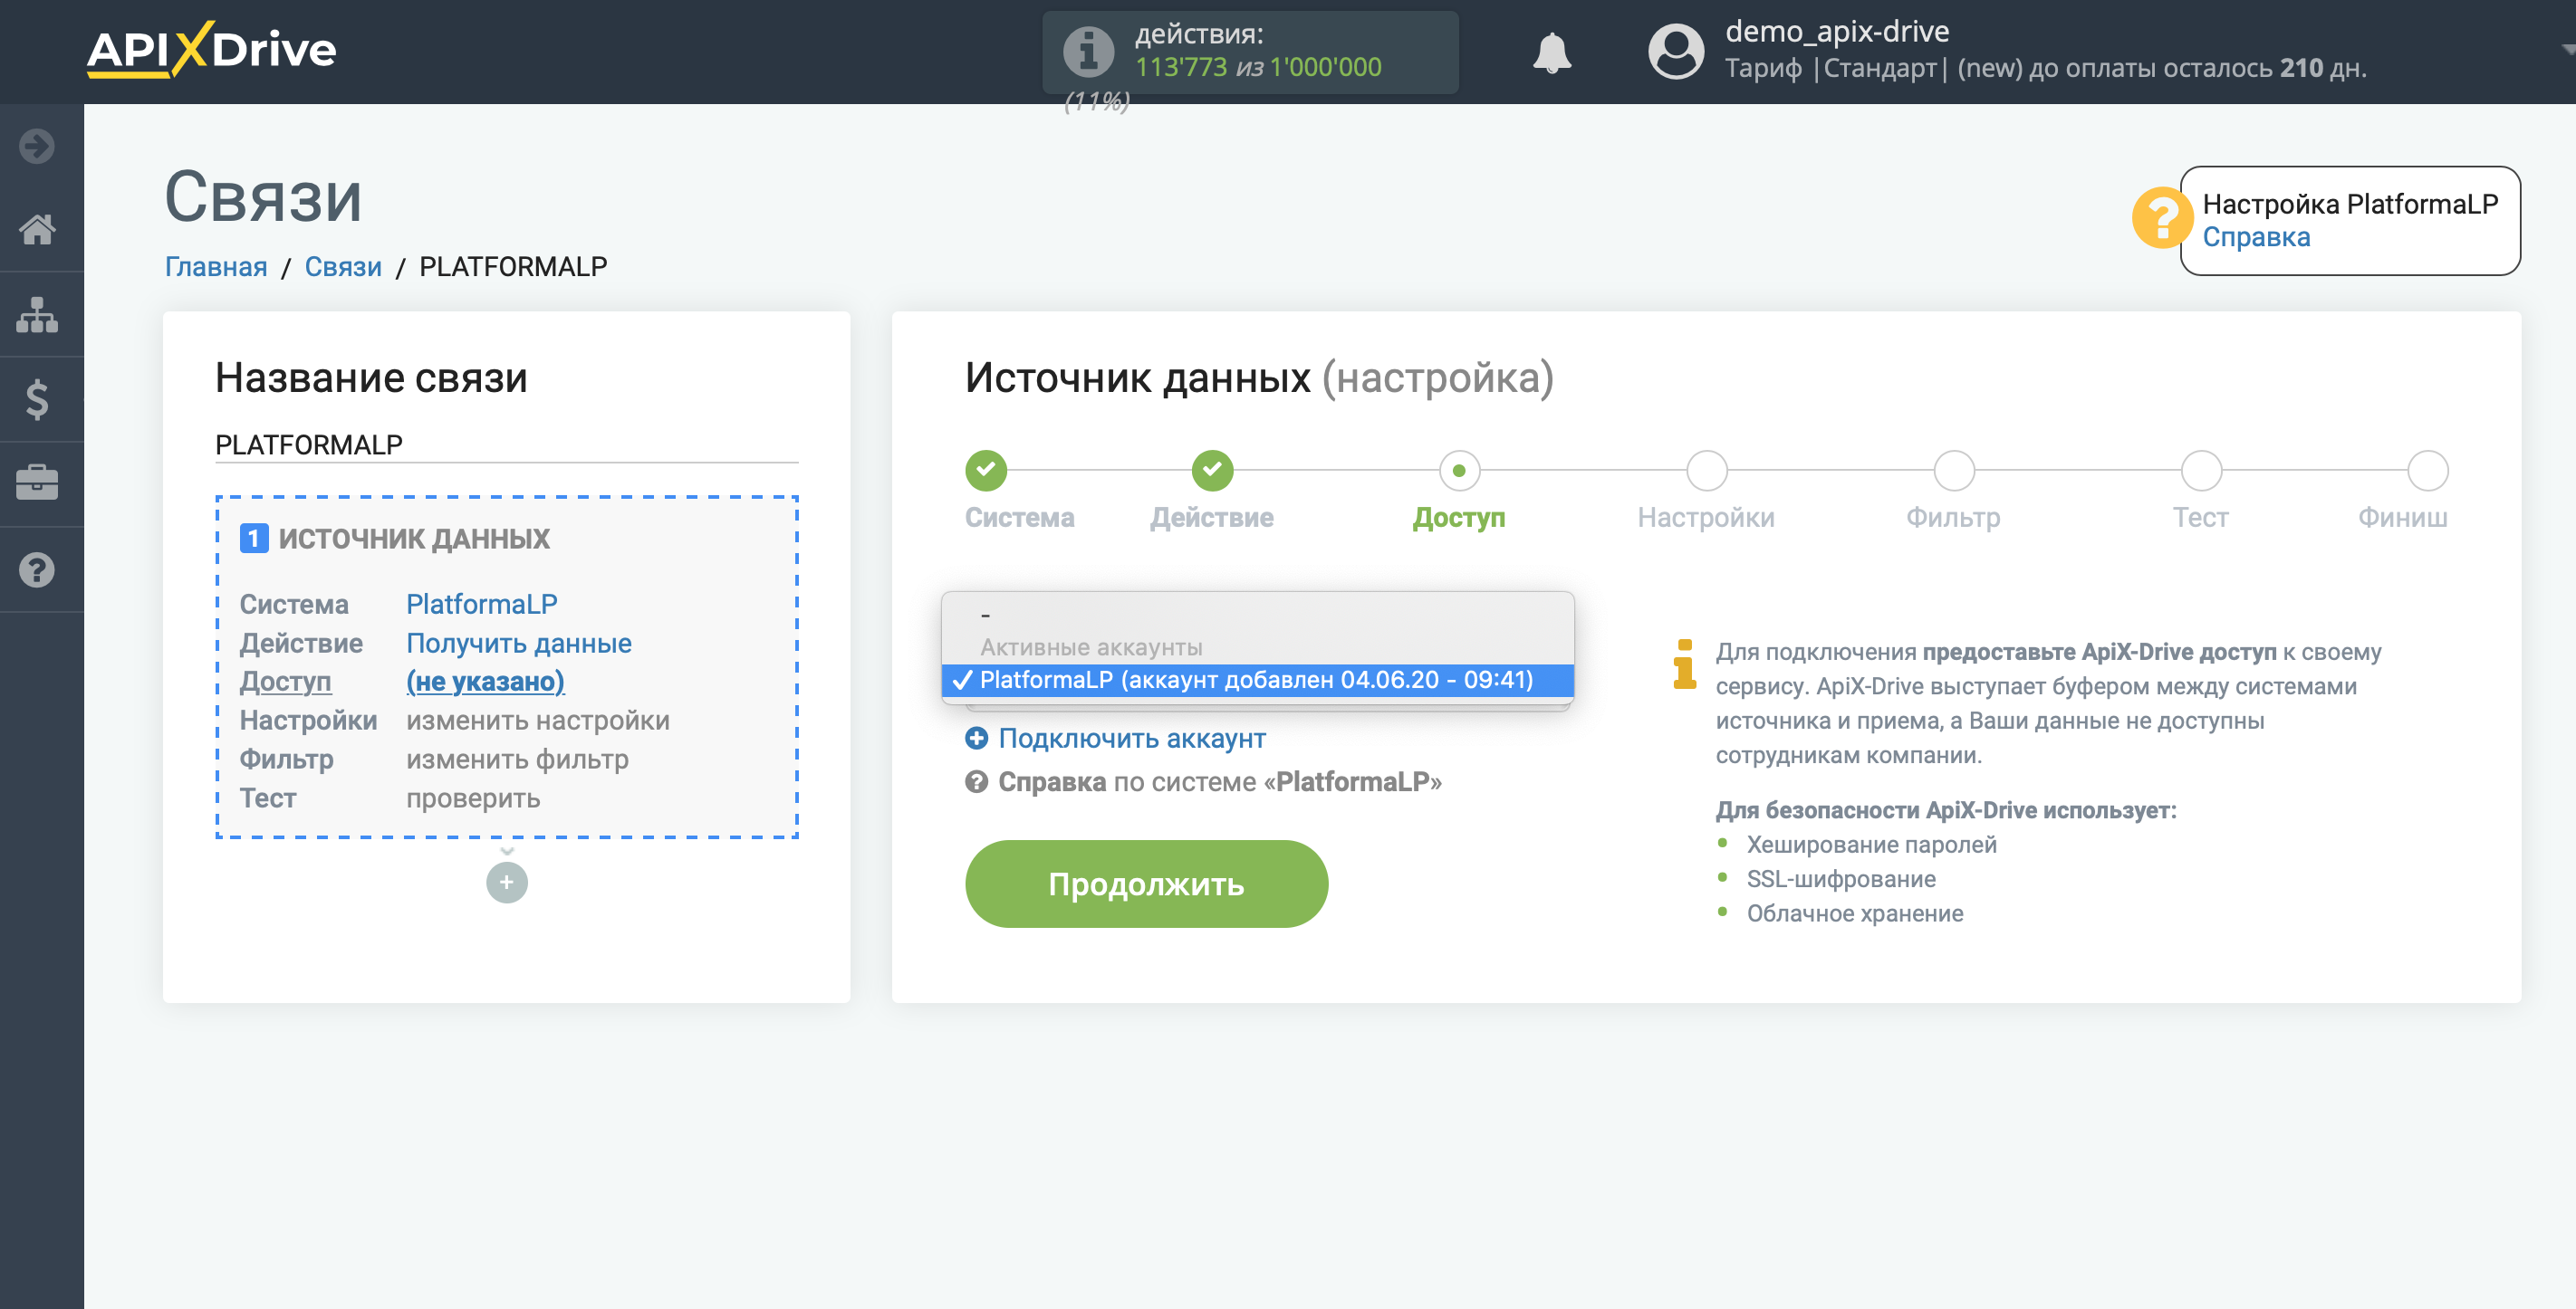This screenshot has height=1309, width=2576.
Task: Open Справка по системе PlatformaLP link
Action: pyautogui.click(x=1219, y=781)
